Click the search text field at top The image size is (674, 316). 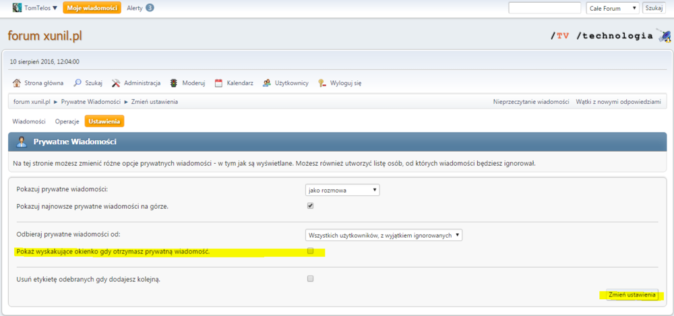point(545,8)
